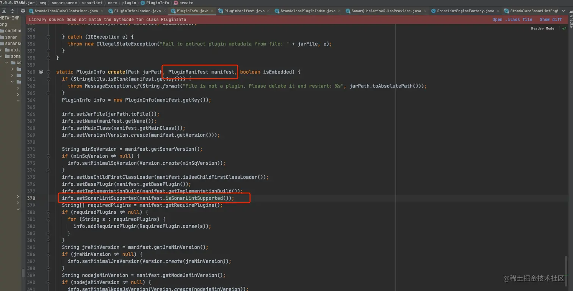Collapse if block fold at line 372
The height and width of the screenshot is (291, 573).
(x=49, y=156)
